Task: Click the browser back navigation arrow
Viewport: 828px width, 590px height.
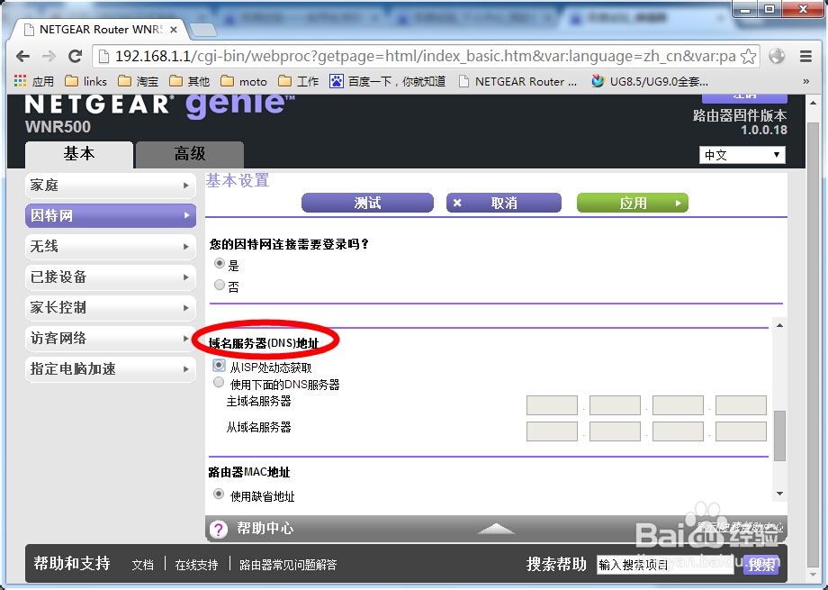Action: pyautogui.click(x=22, y=55)
